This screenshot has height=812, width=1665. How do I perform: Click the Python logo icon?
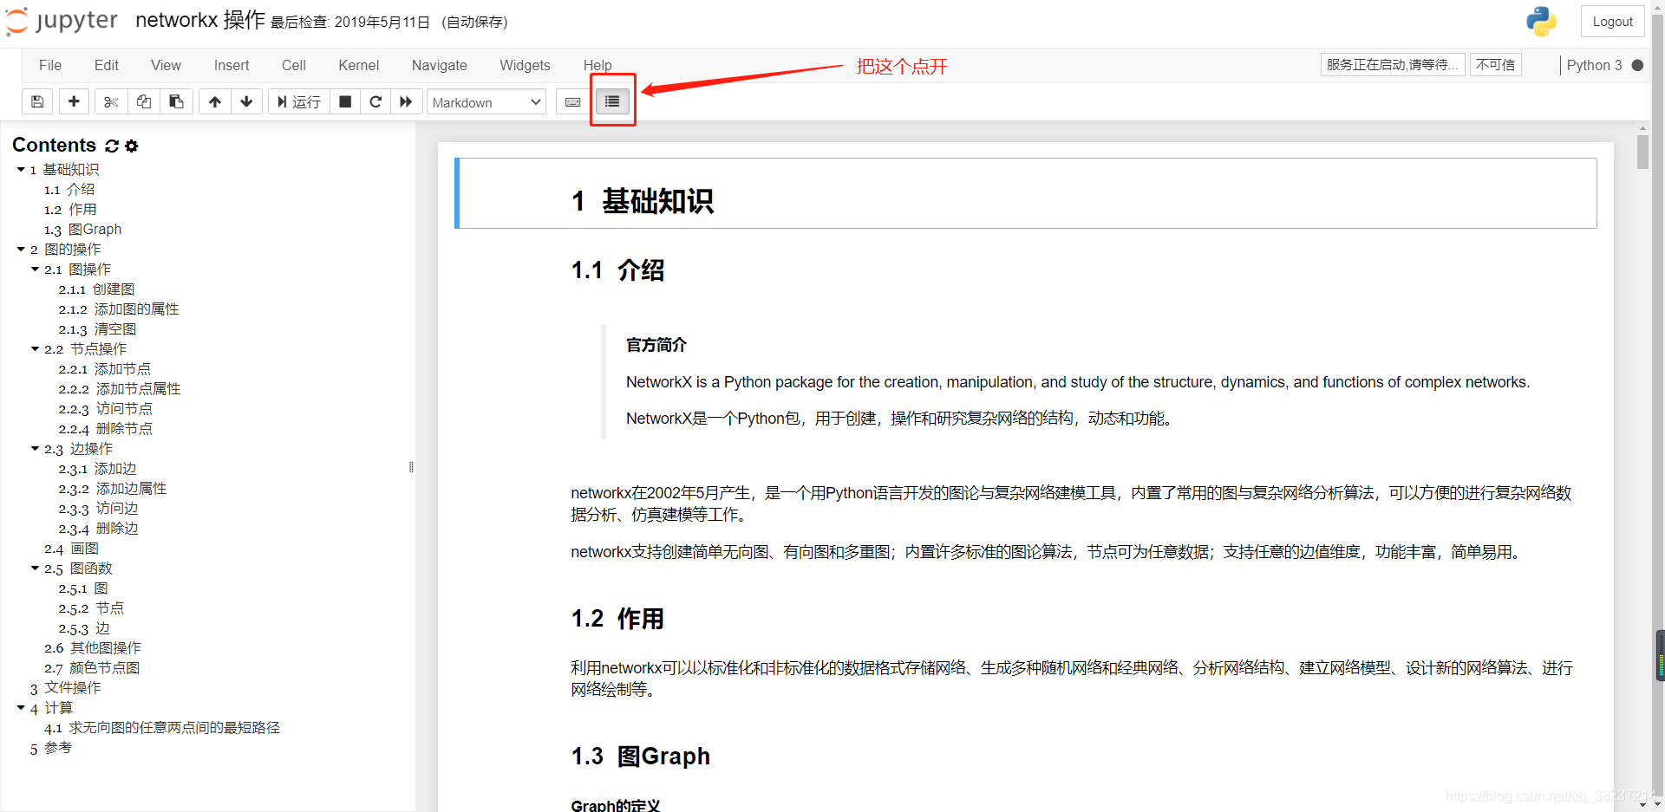[x=1541, y=22]
